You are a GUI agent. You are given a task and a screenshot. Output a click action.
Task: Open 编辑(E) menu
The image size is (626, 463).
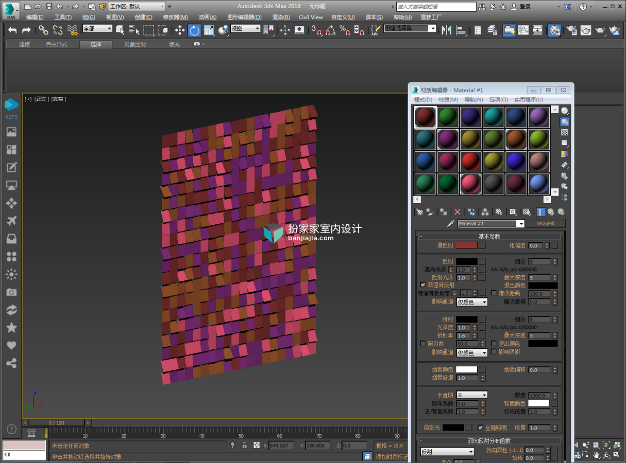(x=35, y=17)
